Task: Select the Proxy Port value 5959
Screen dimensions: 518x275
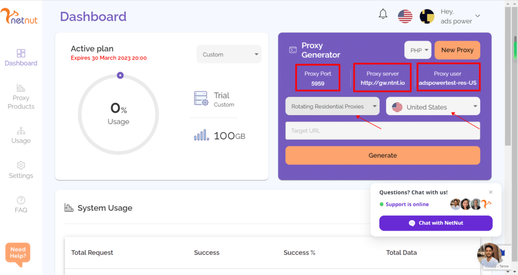Action: [318, 83]
